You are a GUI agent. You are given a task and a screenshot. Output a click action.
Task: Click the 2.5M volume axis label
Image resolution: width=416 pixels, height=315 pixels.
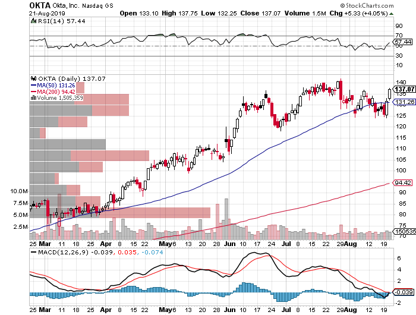[x=20, y=227]
